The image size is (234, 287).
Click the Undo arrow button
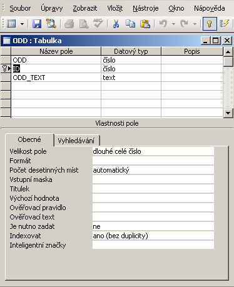[163, 24]
